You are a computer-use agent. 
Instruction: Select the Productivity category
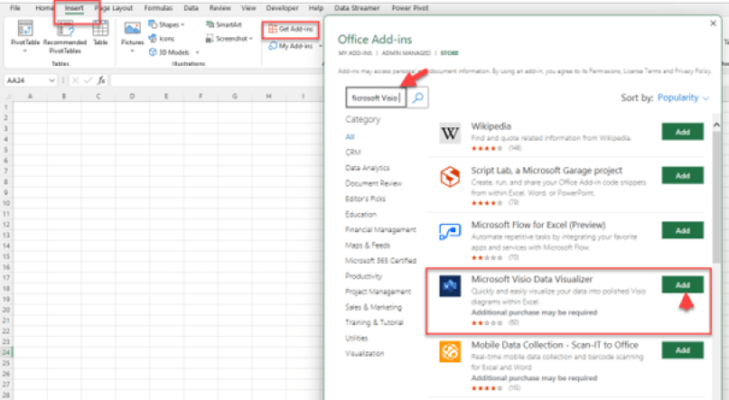pyautogui.click(x=363, y=276)
